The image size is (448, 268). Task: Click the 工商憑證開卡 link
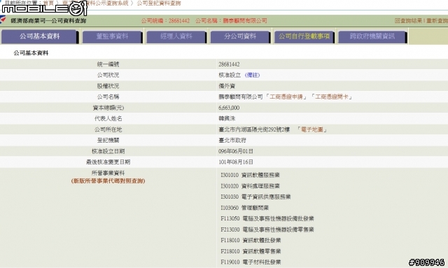tap(331, 97)
